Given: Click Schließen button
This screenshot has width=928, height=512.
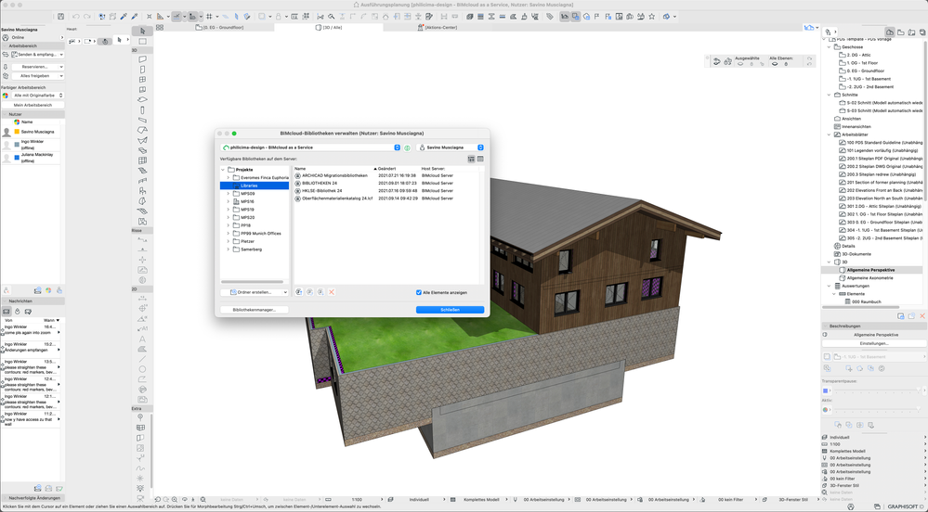Looking at the screenshot, I should (x=450, y=310).
